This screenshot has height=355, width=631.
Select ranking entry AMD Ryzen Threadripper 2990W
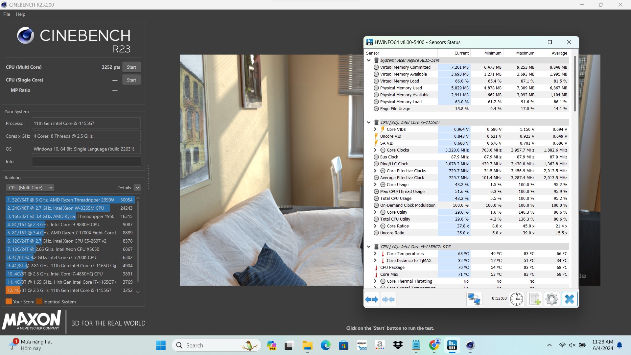pos(70,200)
